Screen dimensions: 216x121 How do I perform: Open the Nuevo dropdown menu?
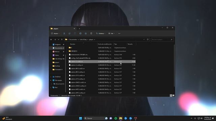point(55,34)
